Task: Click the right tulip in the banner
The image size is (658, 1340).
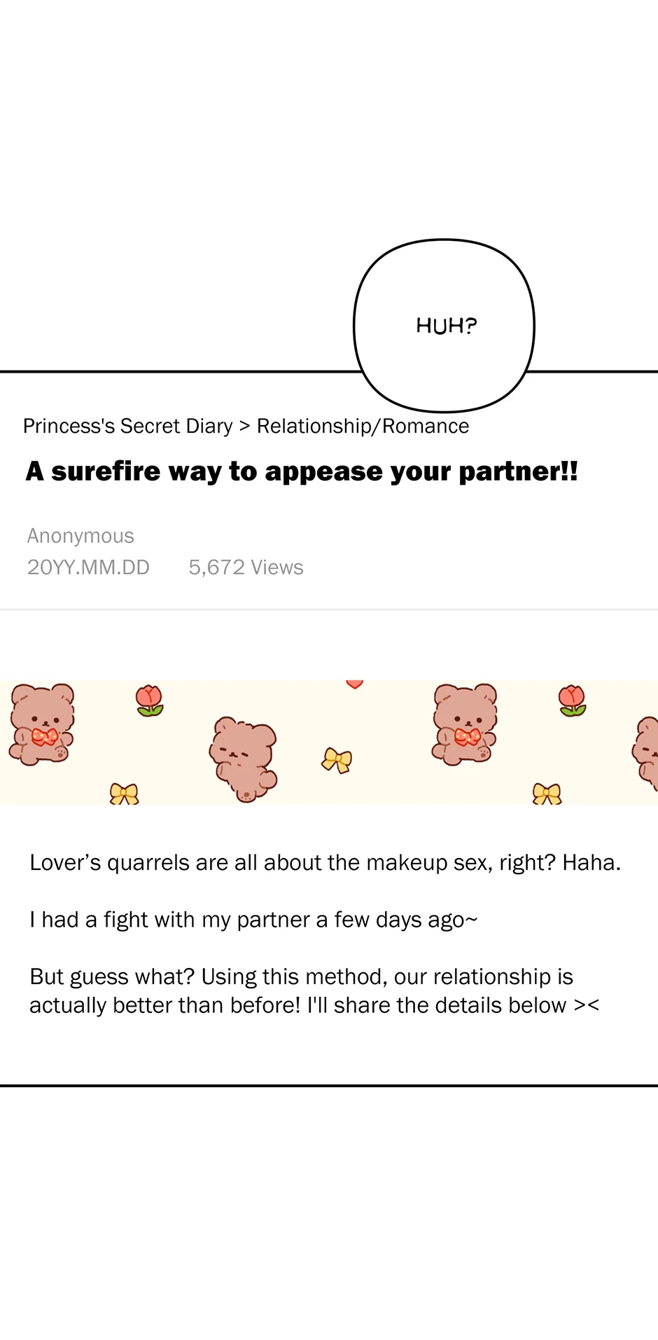Action: [x=572, y=700]
